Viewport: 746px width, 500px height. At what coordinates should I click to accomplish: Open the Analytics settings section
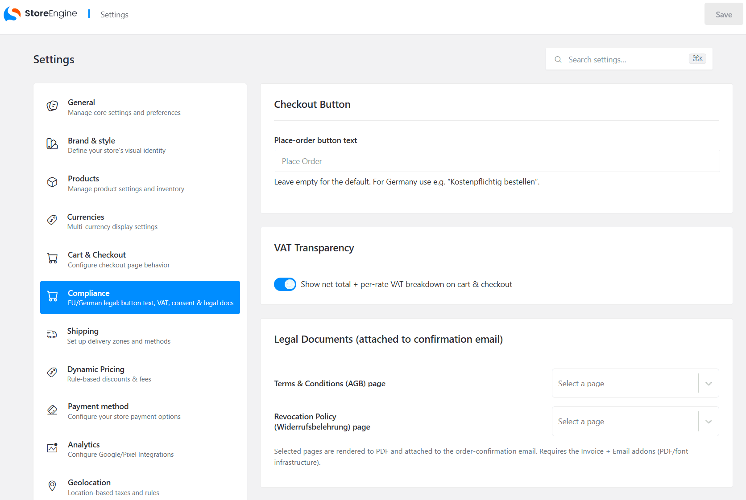pyautogui.click(x=140, y=449)
